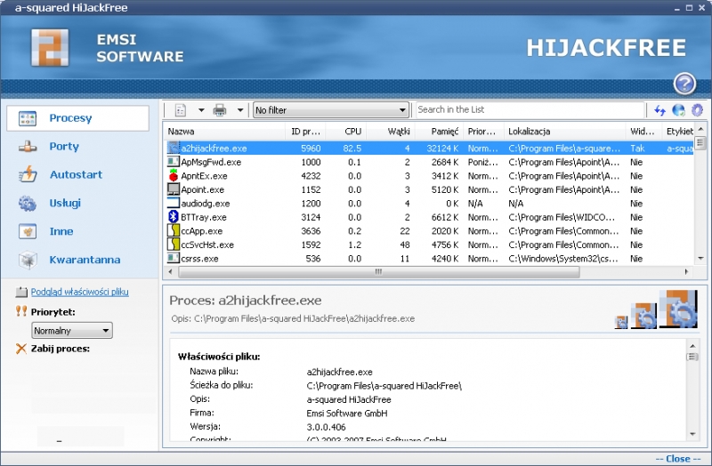Image resolution: width=712 pixels, height=466 pixels.
Task: Sort by Lokalizacja column header
Action: click(x=565, y=132)
